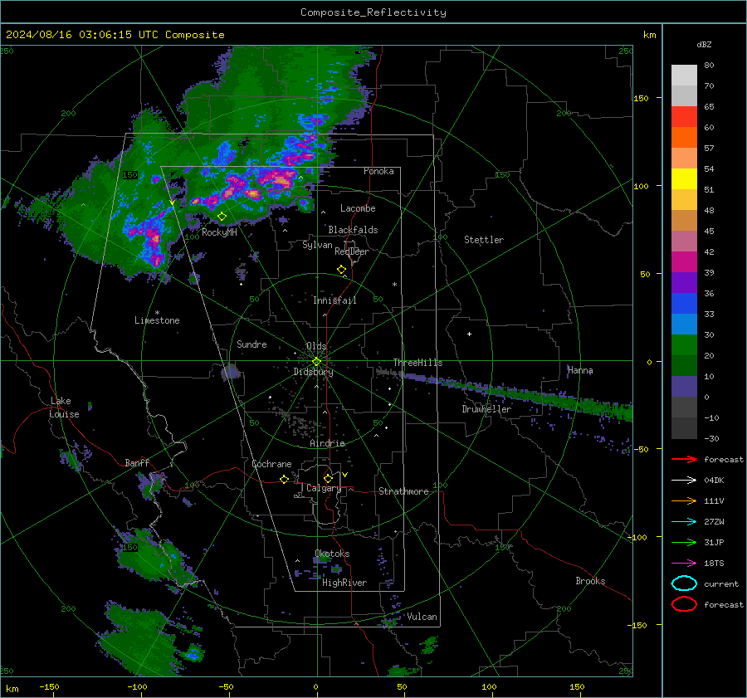Click the green swatch between 30 and 20

pos(684,345)
